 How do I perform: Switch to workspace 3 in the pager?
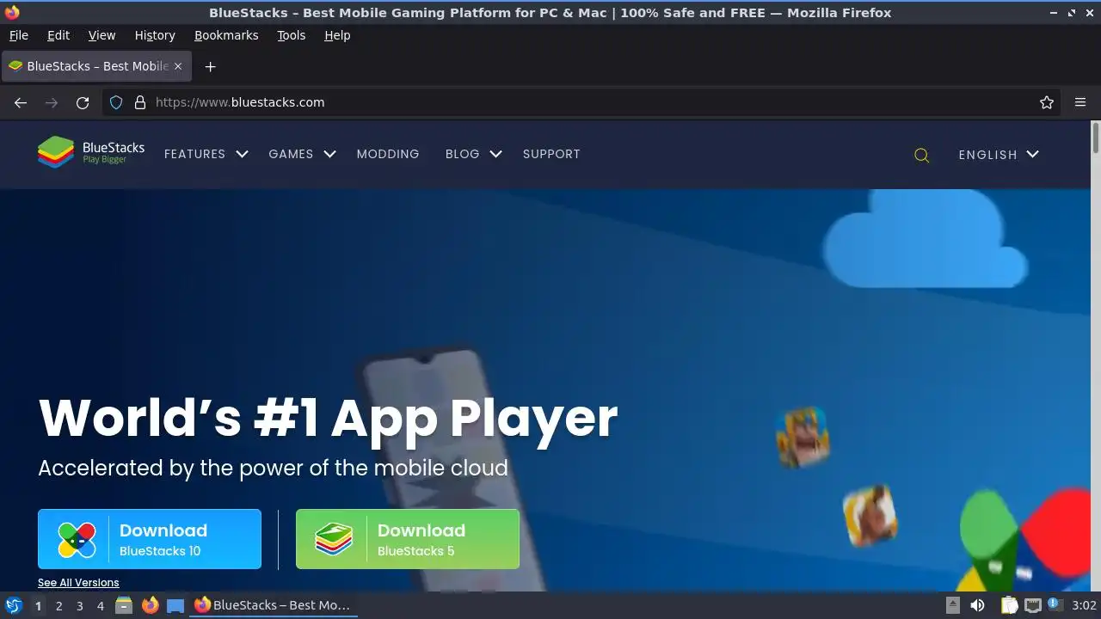click(79, 605)
